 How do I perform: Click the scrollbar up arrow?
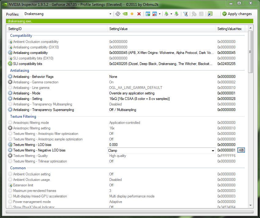click(x=251, y=28)
